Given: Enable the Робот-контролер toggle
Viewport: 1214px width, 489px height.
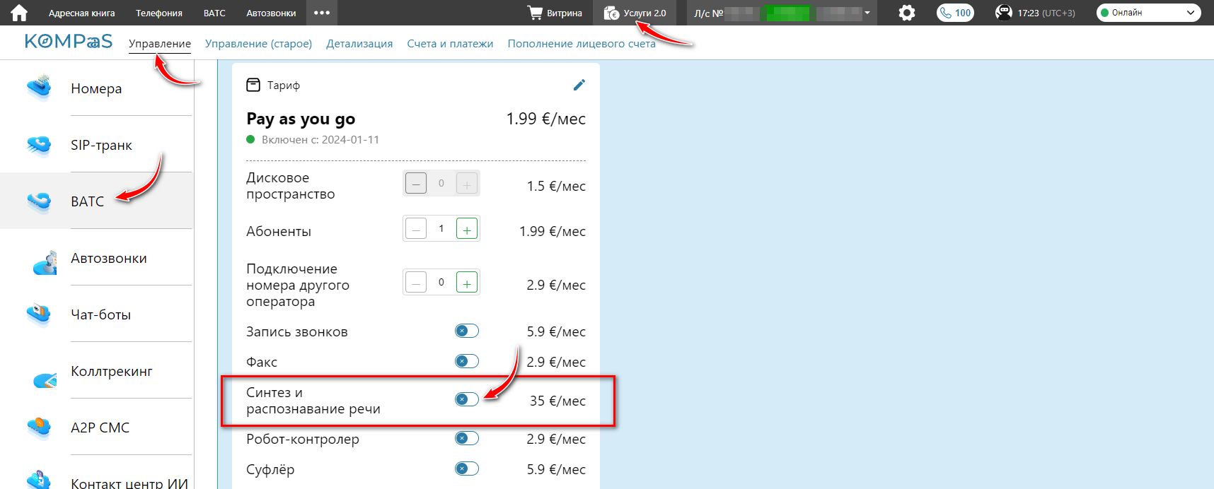Looking at the screenshot, I should tap(467, 438).
